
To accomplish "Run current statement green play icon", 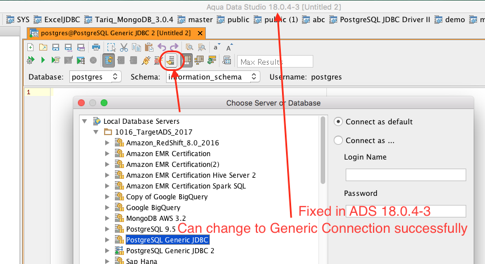I will tap(43, 60).
